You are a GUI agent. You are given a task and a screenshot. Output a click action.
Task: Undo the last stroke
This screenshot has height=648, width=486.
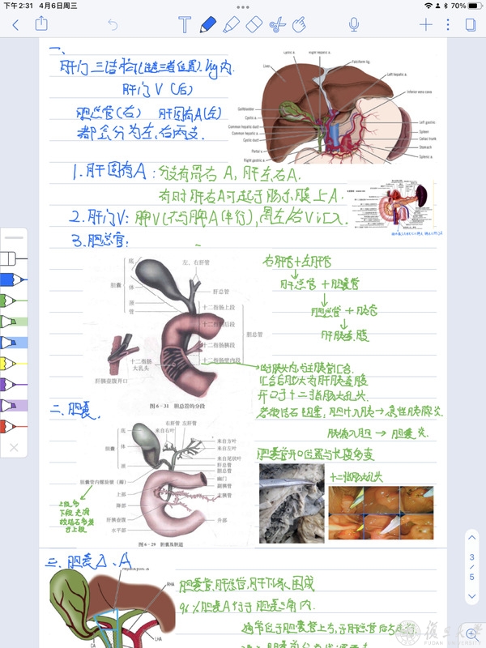coord(113,24)
